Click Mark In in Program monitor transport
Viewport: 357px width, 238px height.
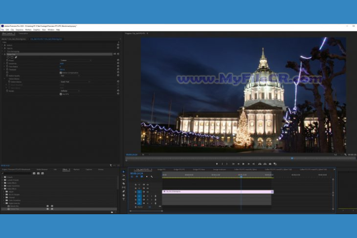pos(222,164)
